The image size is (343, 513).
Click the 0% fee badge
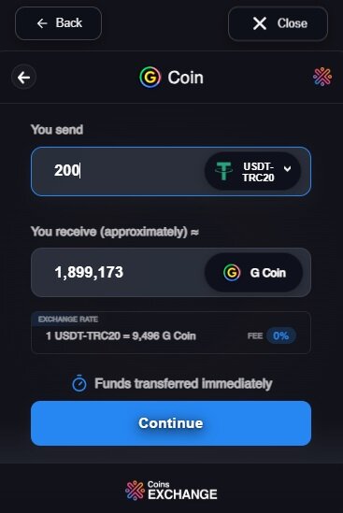click(280, 335)
